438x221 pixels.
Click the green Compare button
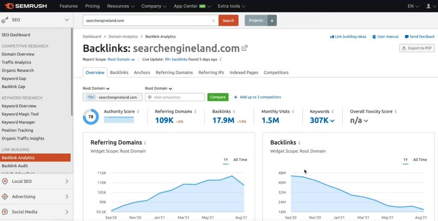218,97
